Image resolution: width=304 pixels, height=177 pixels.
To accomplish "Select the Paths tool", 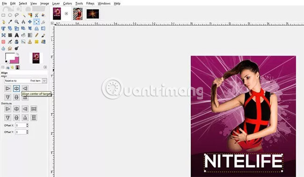I will point(3,22).
